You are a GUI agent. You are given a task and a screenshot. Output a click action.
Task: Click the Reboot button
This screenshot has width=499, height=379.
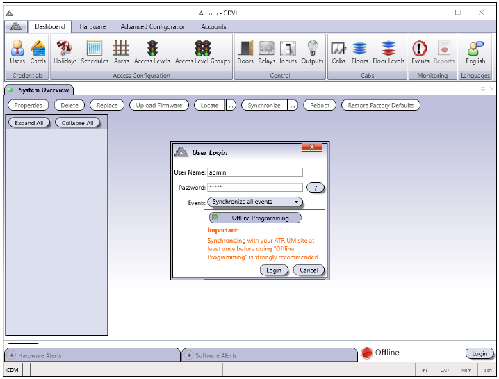pyautogui.click(x=320, y=106)
